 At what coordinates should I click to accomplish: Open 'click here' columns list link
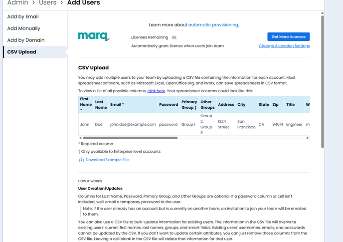coord(156,91)
